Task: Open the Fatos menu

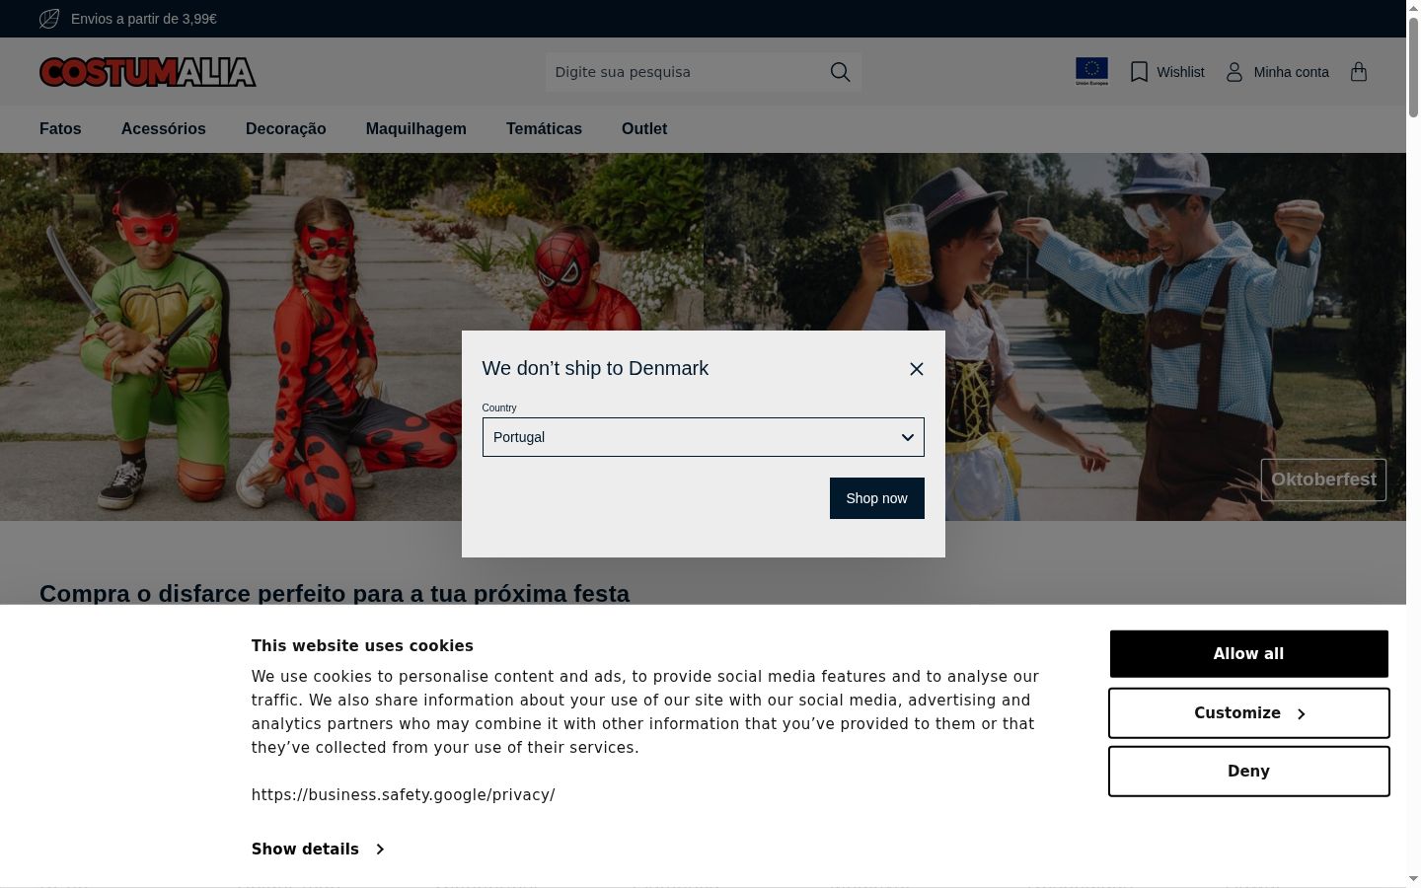Action: pos(60,129)
